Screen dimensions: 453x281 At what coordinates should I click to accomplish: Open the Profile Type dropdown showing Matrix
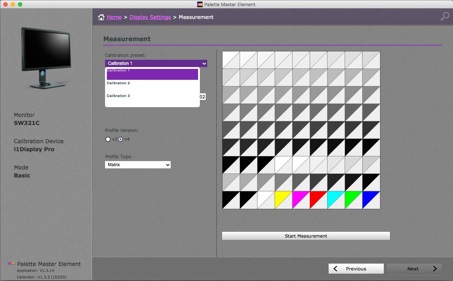pos(138,165)
